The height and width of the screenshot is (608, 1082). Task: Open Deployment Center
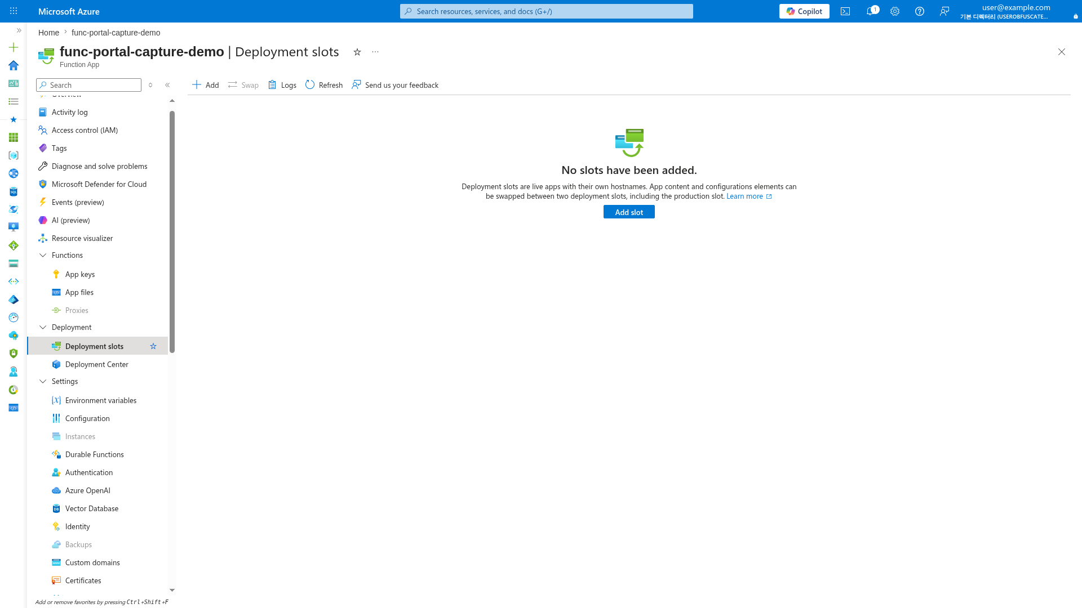click(x=97, y=364)
